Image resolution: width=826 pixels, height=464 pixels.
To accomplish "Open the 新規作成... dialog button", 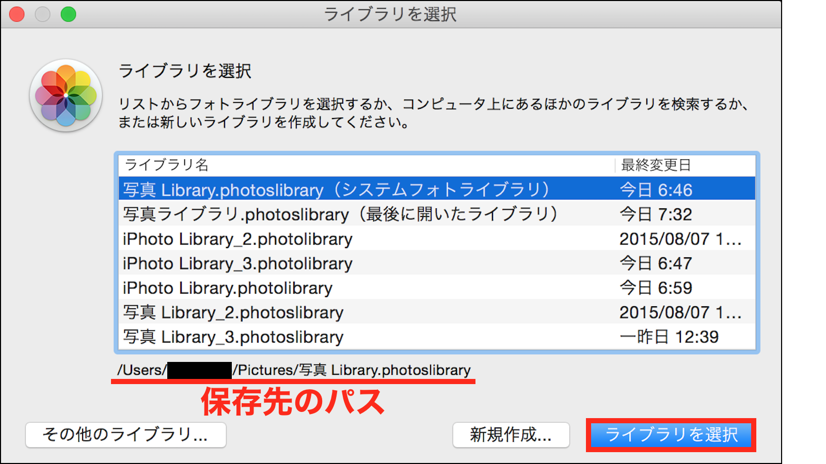I will pos(511,435).
